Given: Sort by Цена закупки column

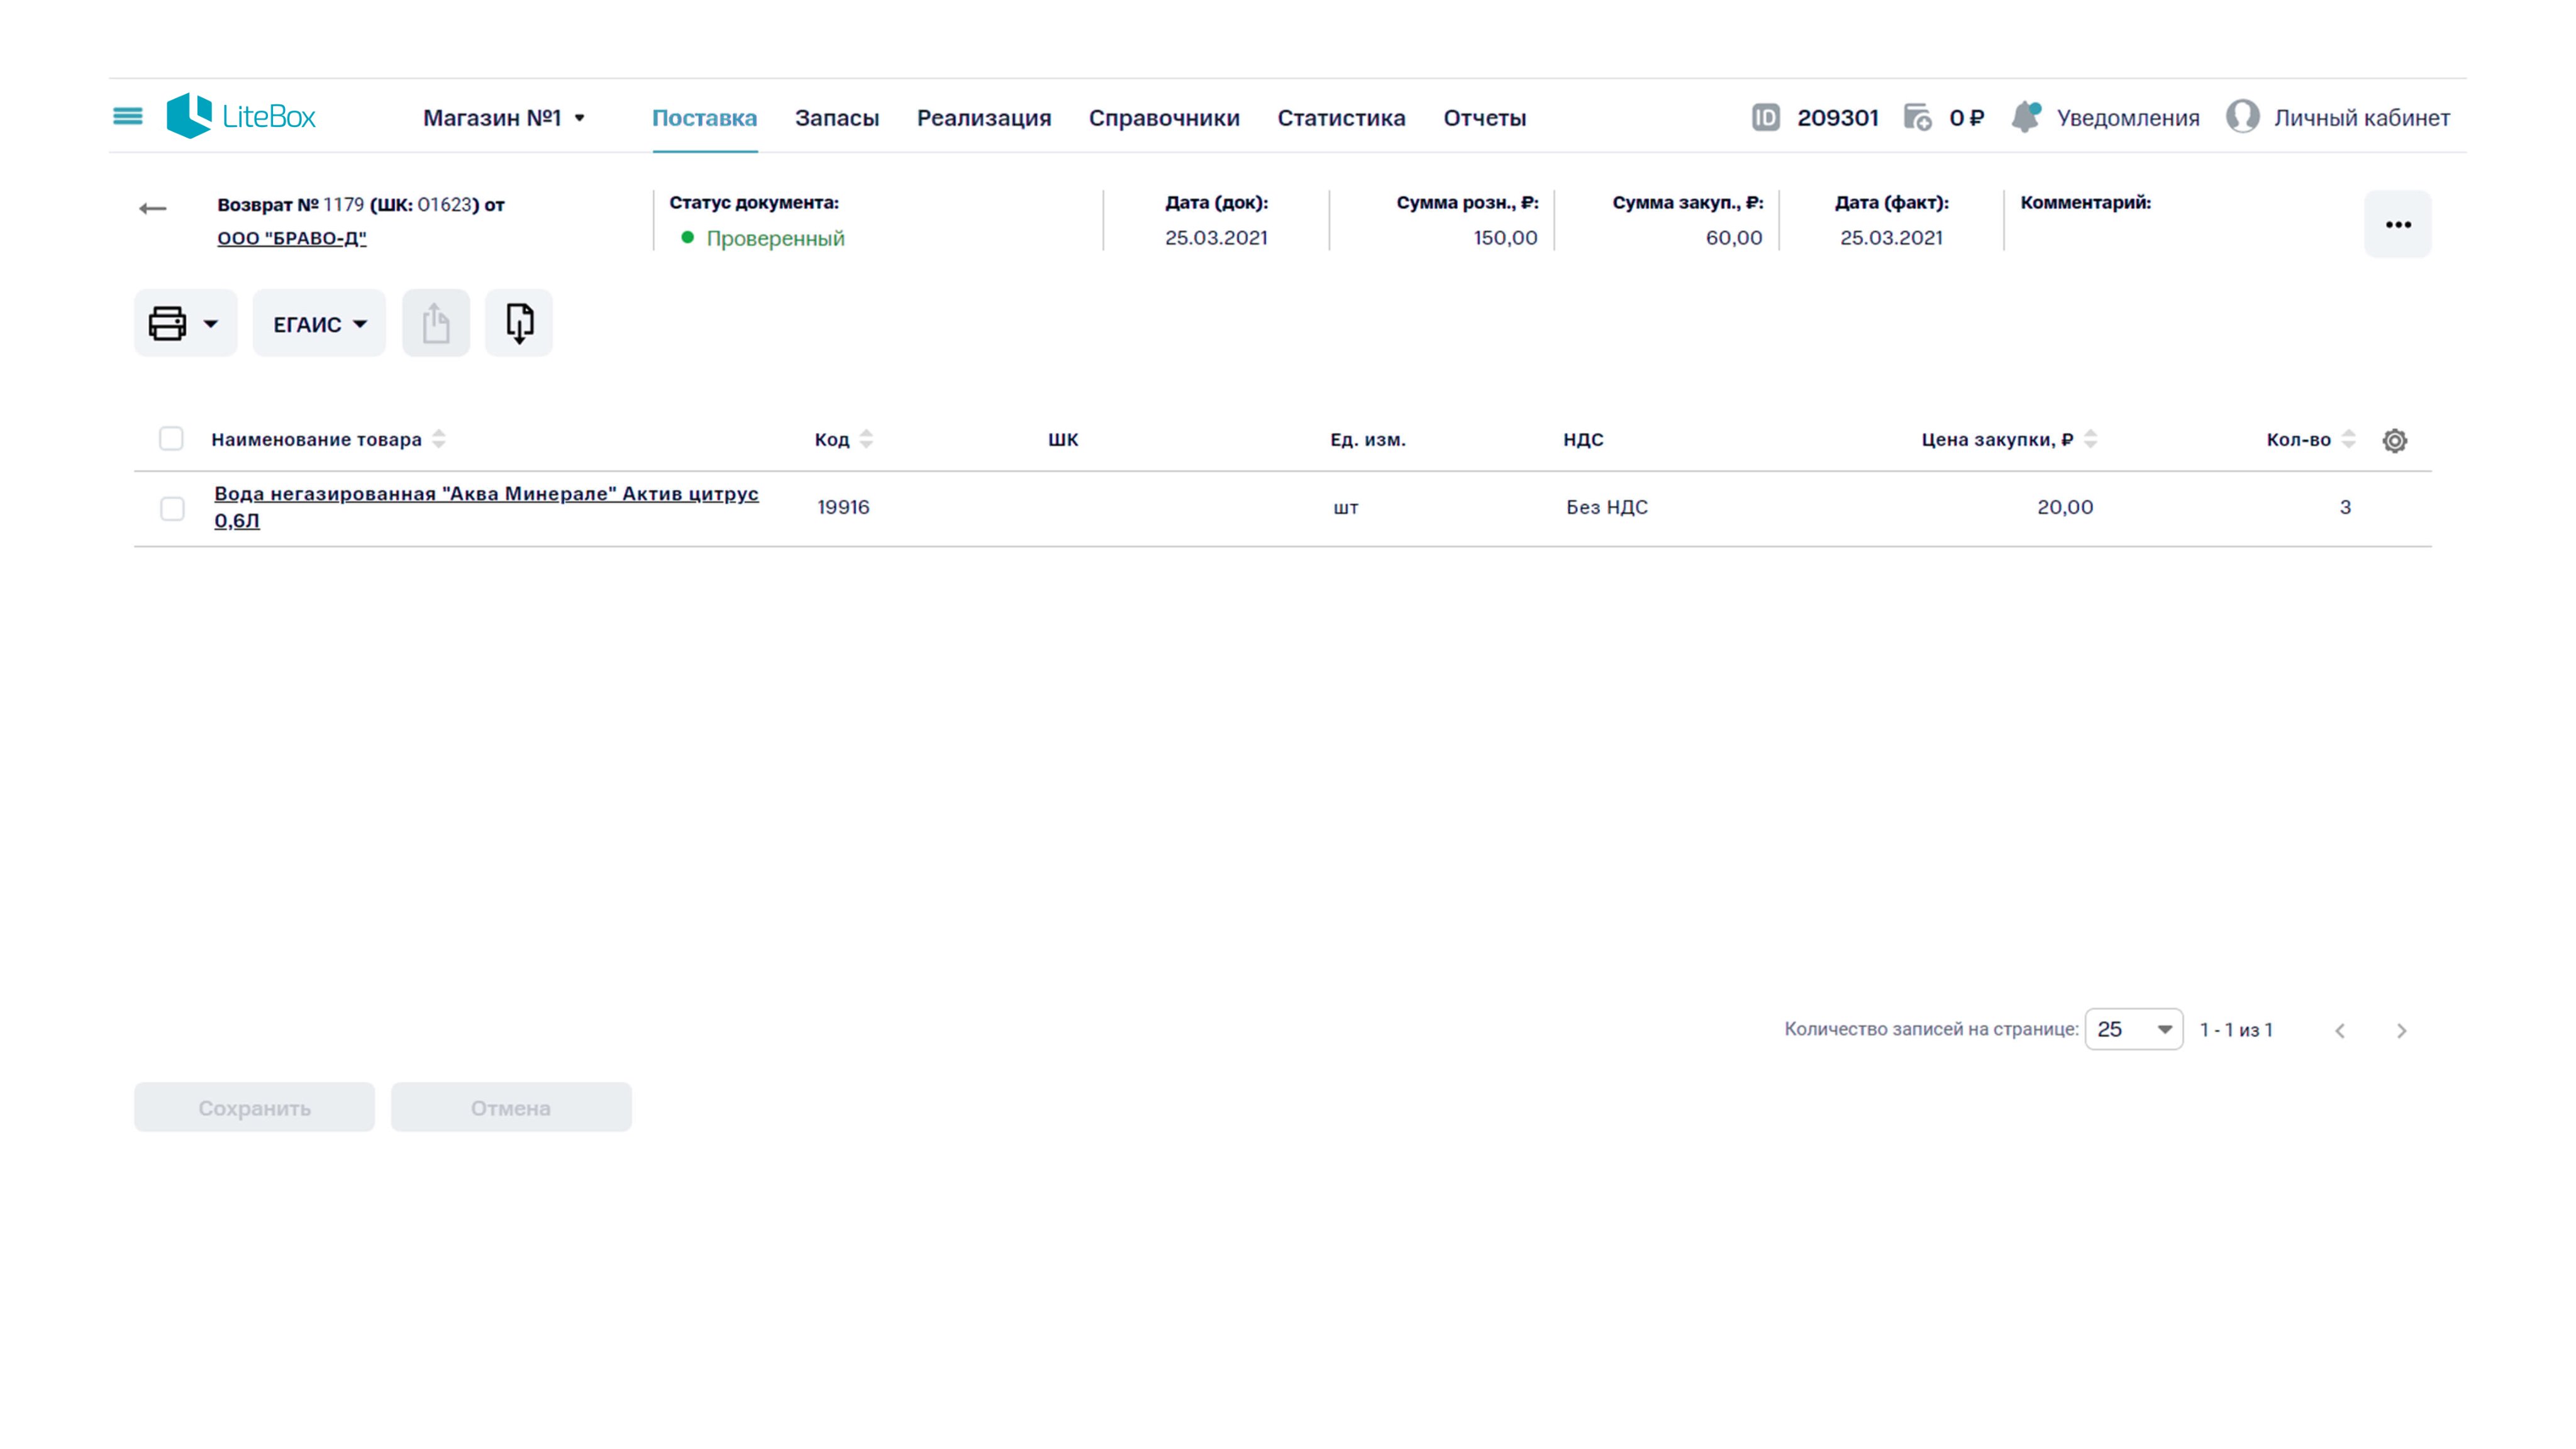Looking at the screenshot, I should 2089,439.
